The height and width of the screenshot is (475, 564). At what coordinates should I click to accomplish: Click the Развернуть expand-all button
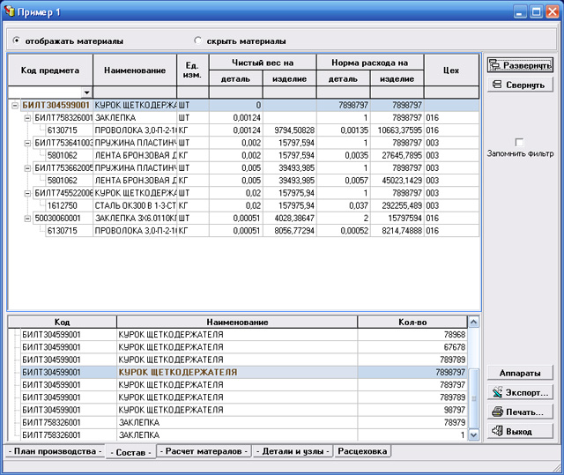[x=520, y=66]
